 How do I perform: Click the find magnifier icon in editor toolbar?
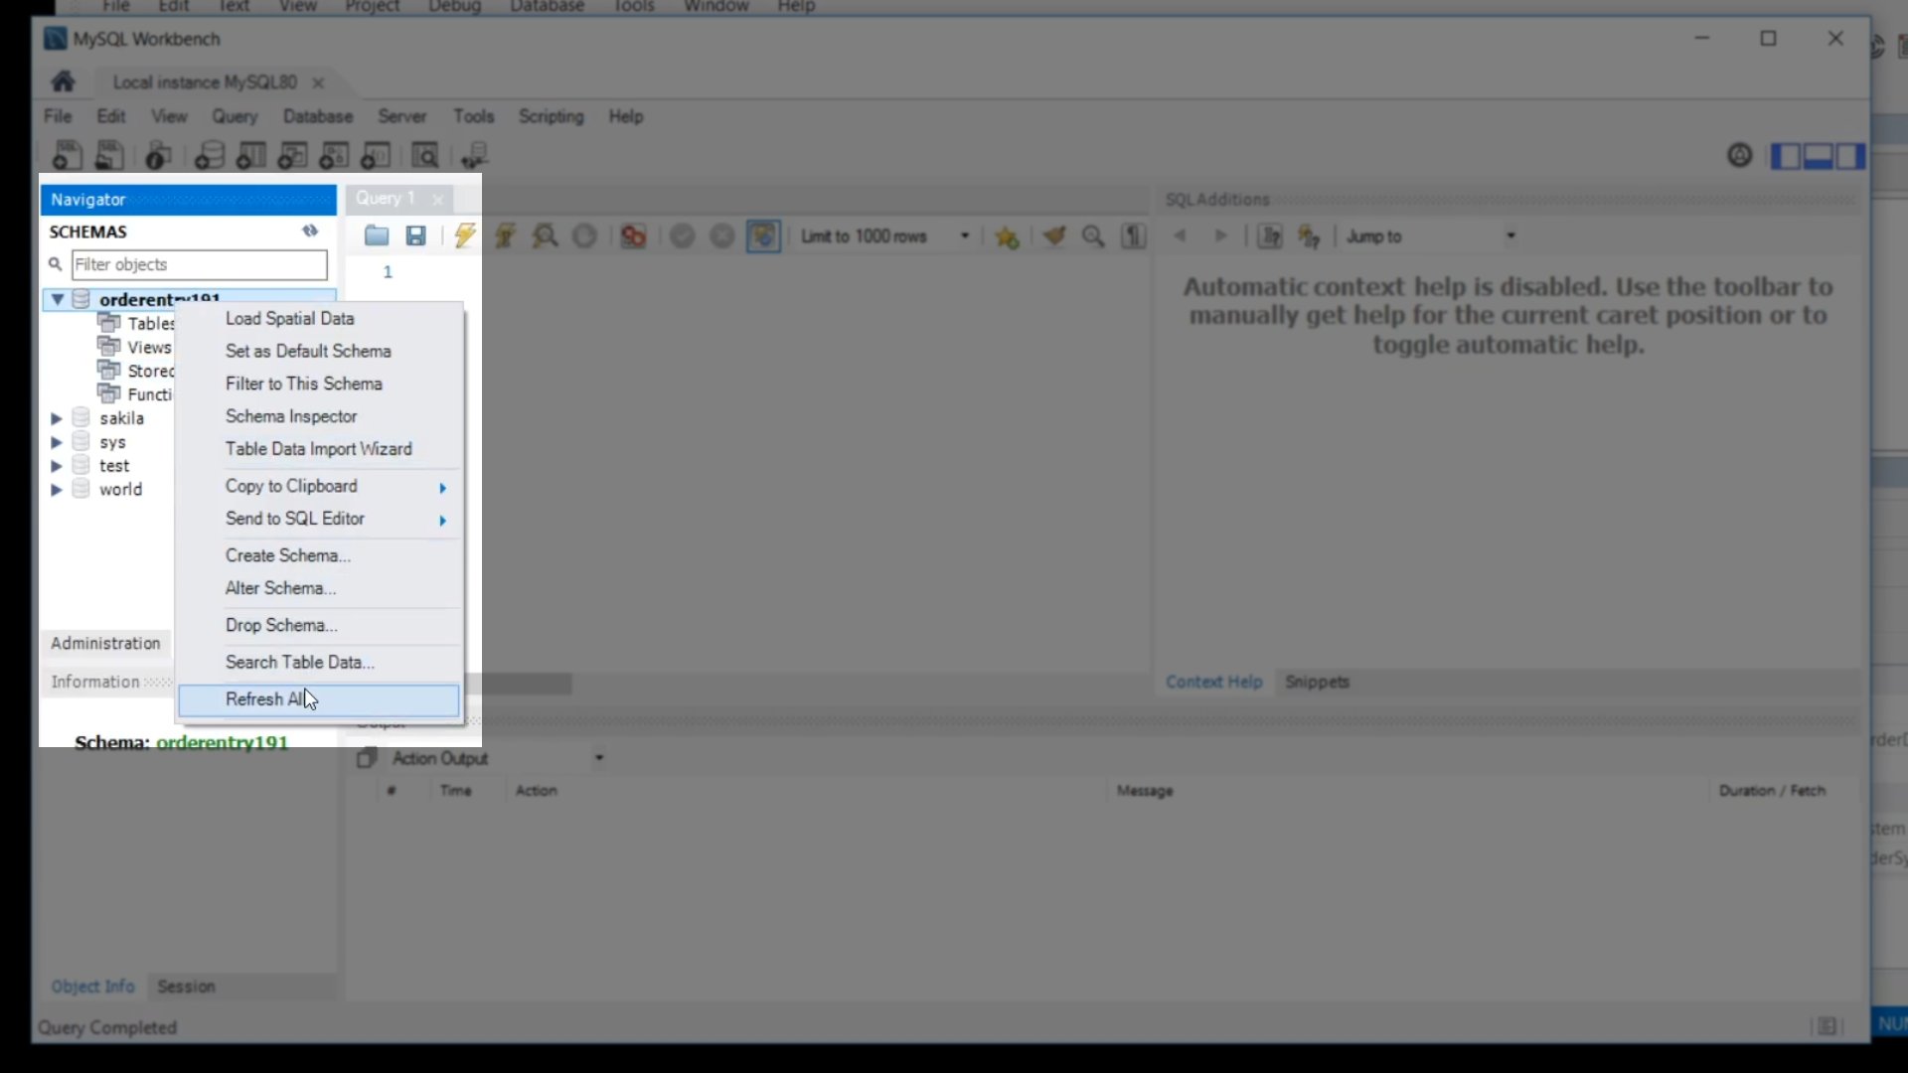1093,236
